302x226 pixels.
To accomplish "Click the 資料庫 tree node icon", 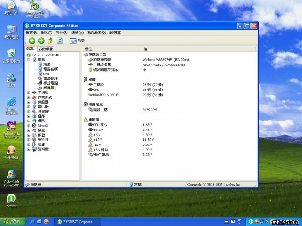I will pyautogui.click(x=34, y=149).
